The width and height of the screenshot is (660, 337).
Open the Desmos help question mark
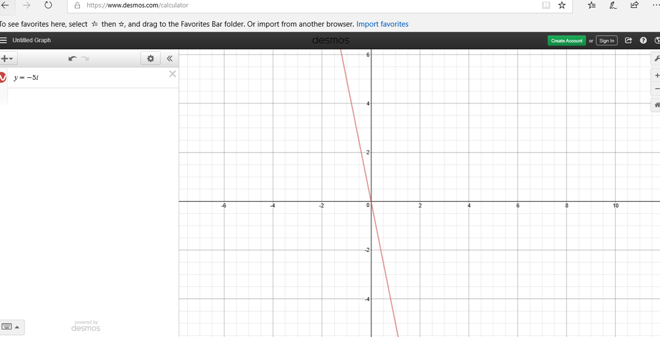coord(643,41)
